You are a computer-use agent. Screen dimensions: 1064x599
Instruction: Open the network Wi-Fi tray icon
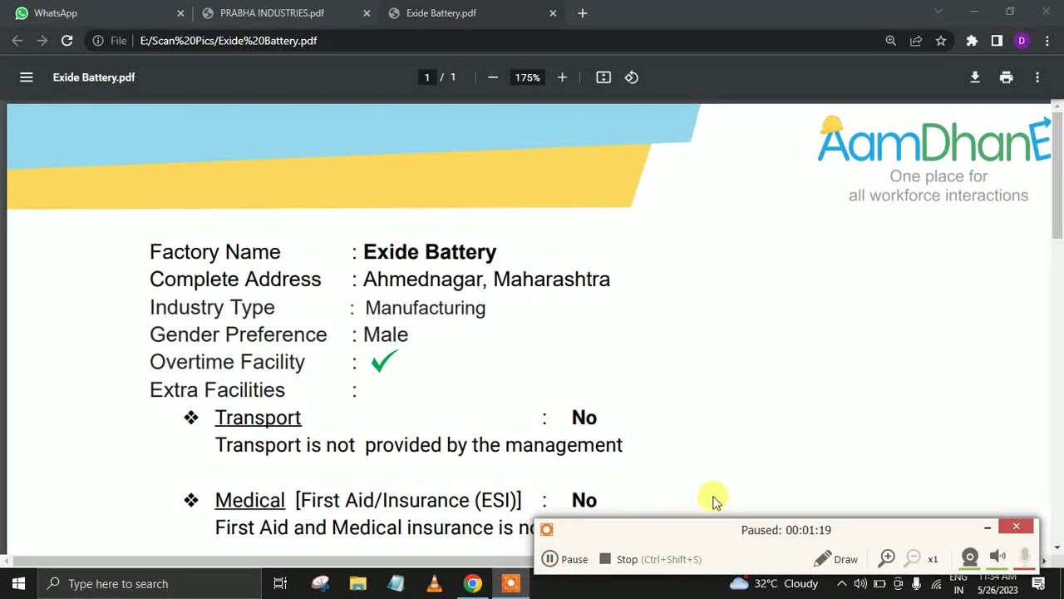click(937, 584)
